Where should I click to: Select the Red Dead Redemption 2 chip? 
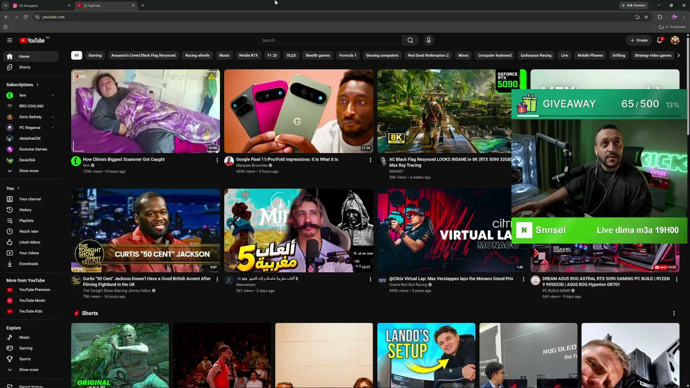point(428,56)
